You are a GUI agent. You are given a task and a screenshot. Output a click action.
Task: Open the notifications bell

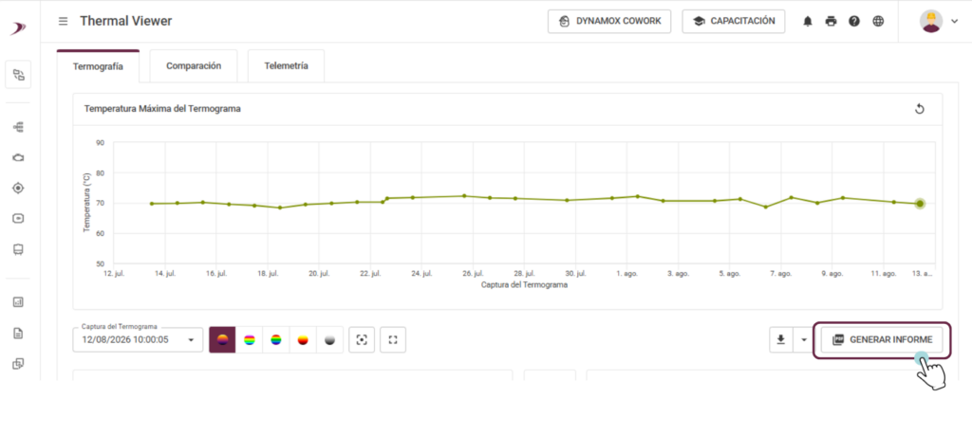808,21
